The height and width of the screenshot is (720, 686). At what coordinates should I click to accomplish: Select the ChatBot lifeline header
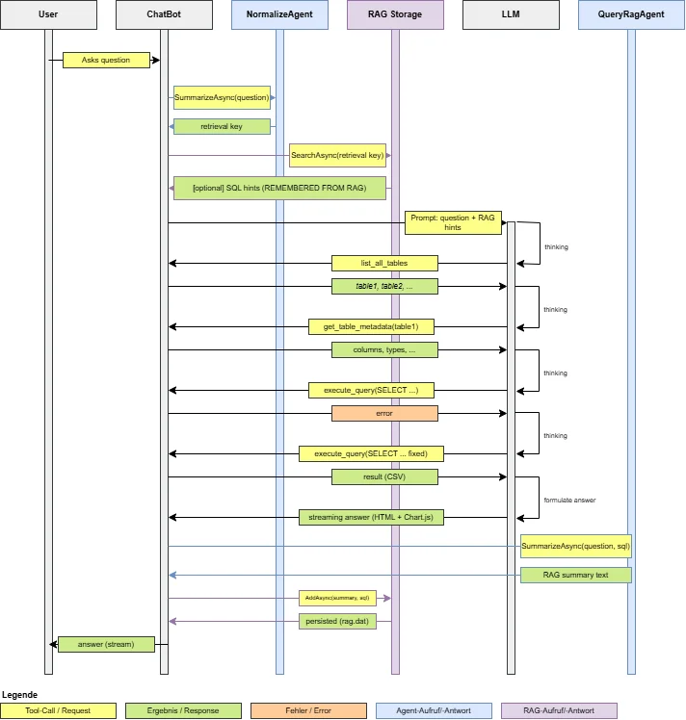(x=164, y=14)
